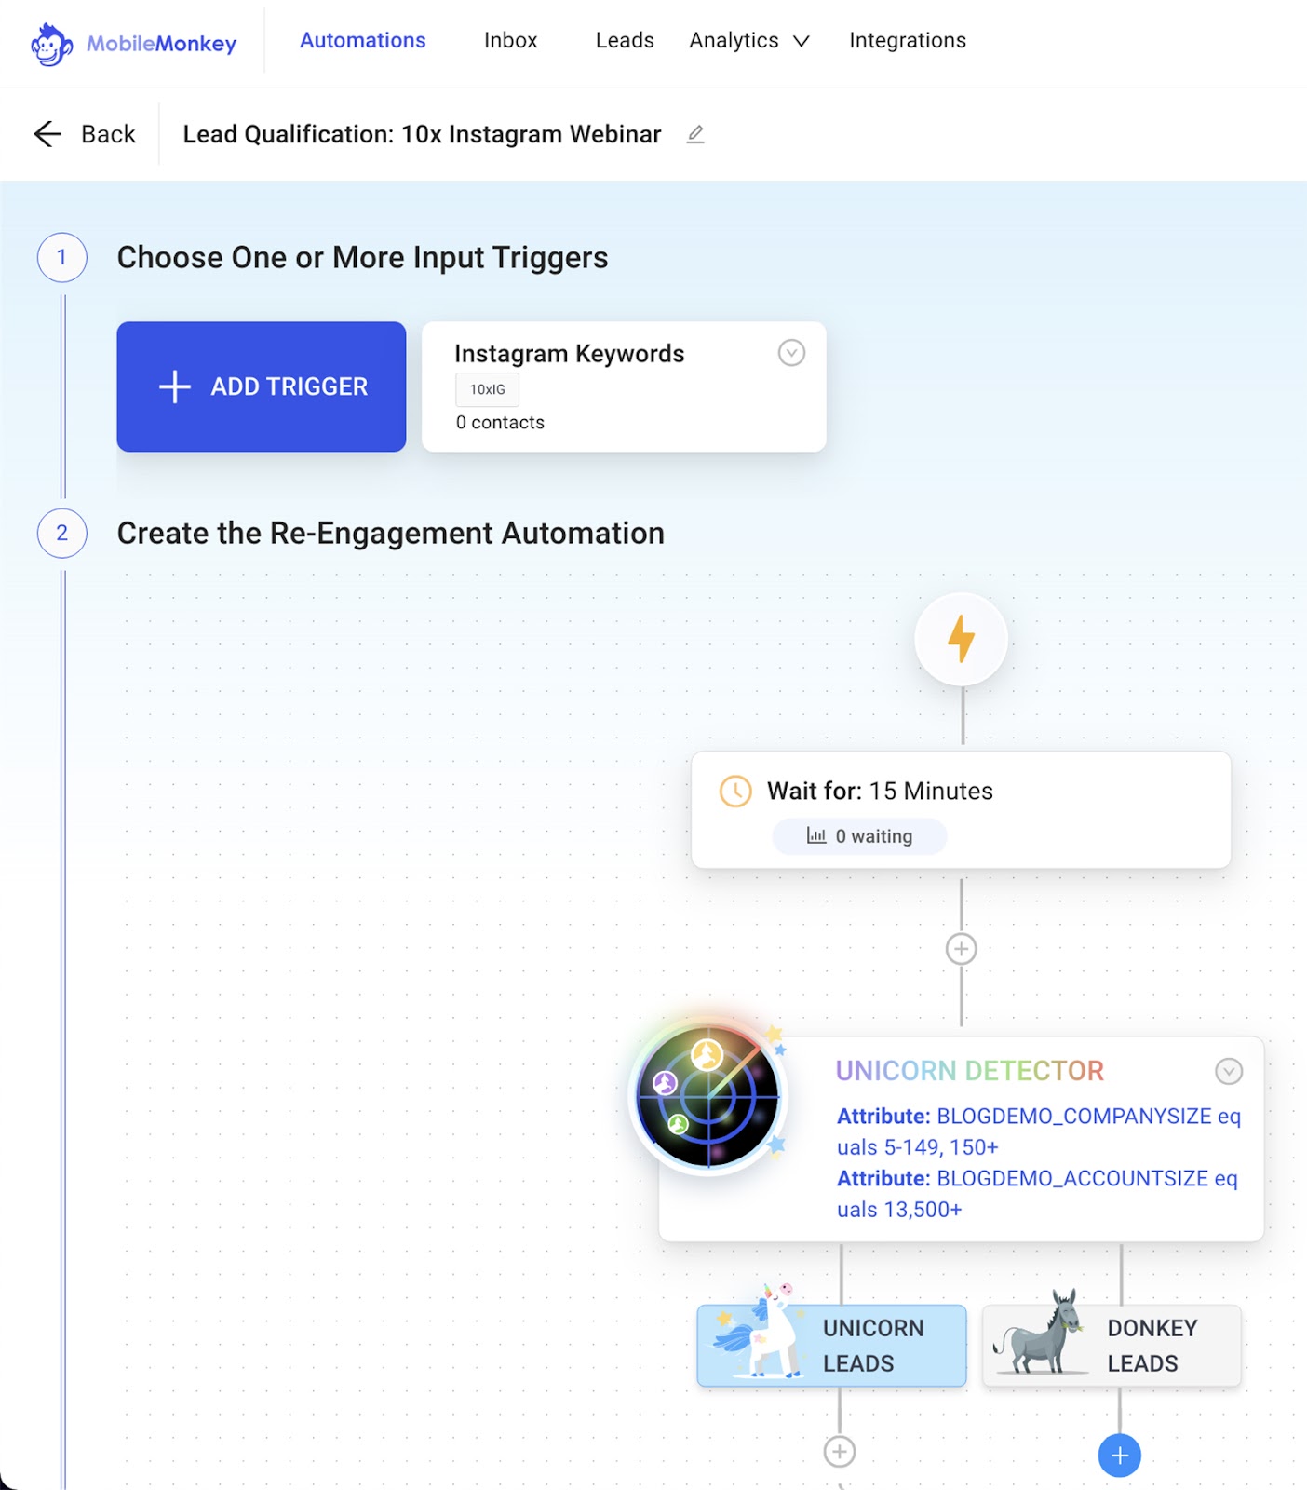This screenshot has width=1307, height=1490.
Task: Expand the Instagram Keywords trigger options
Action: pyautogui.click(x=791, y=353)
